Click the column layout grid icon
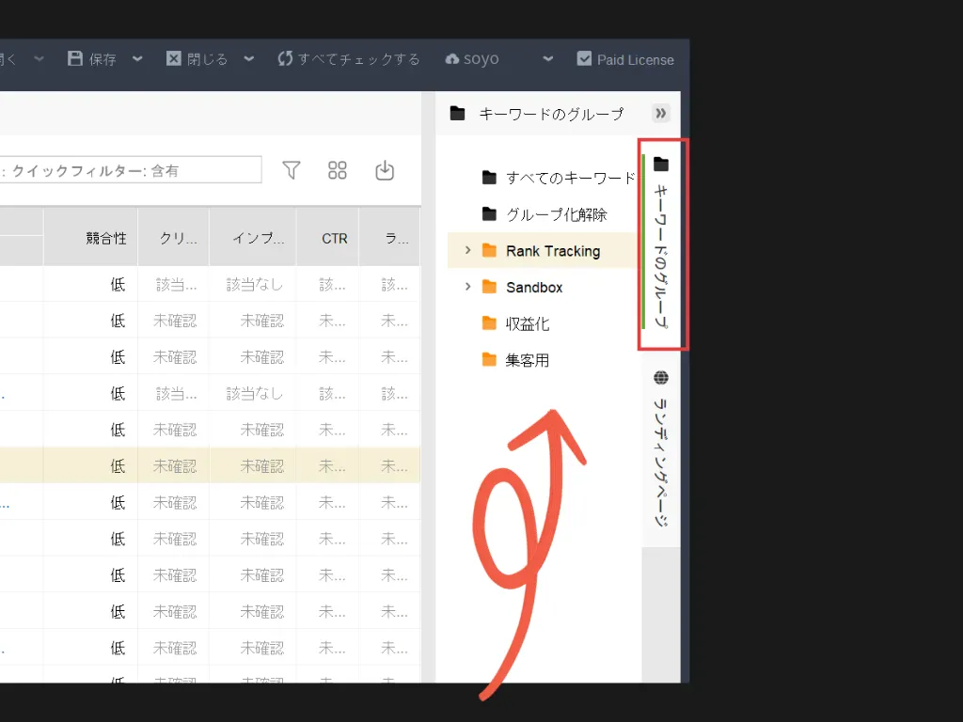The image size is (963, 722). (338, 169)
